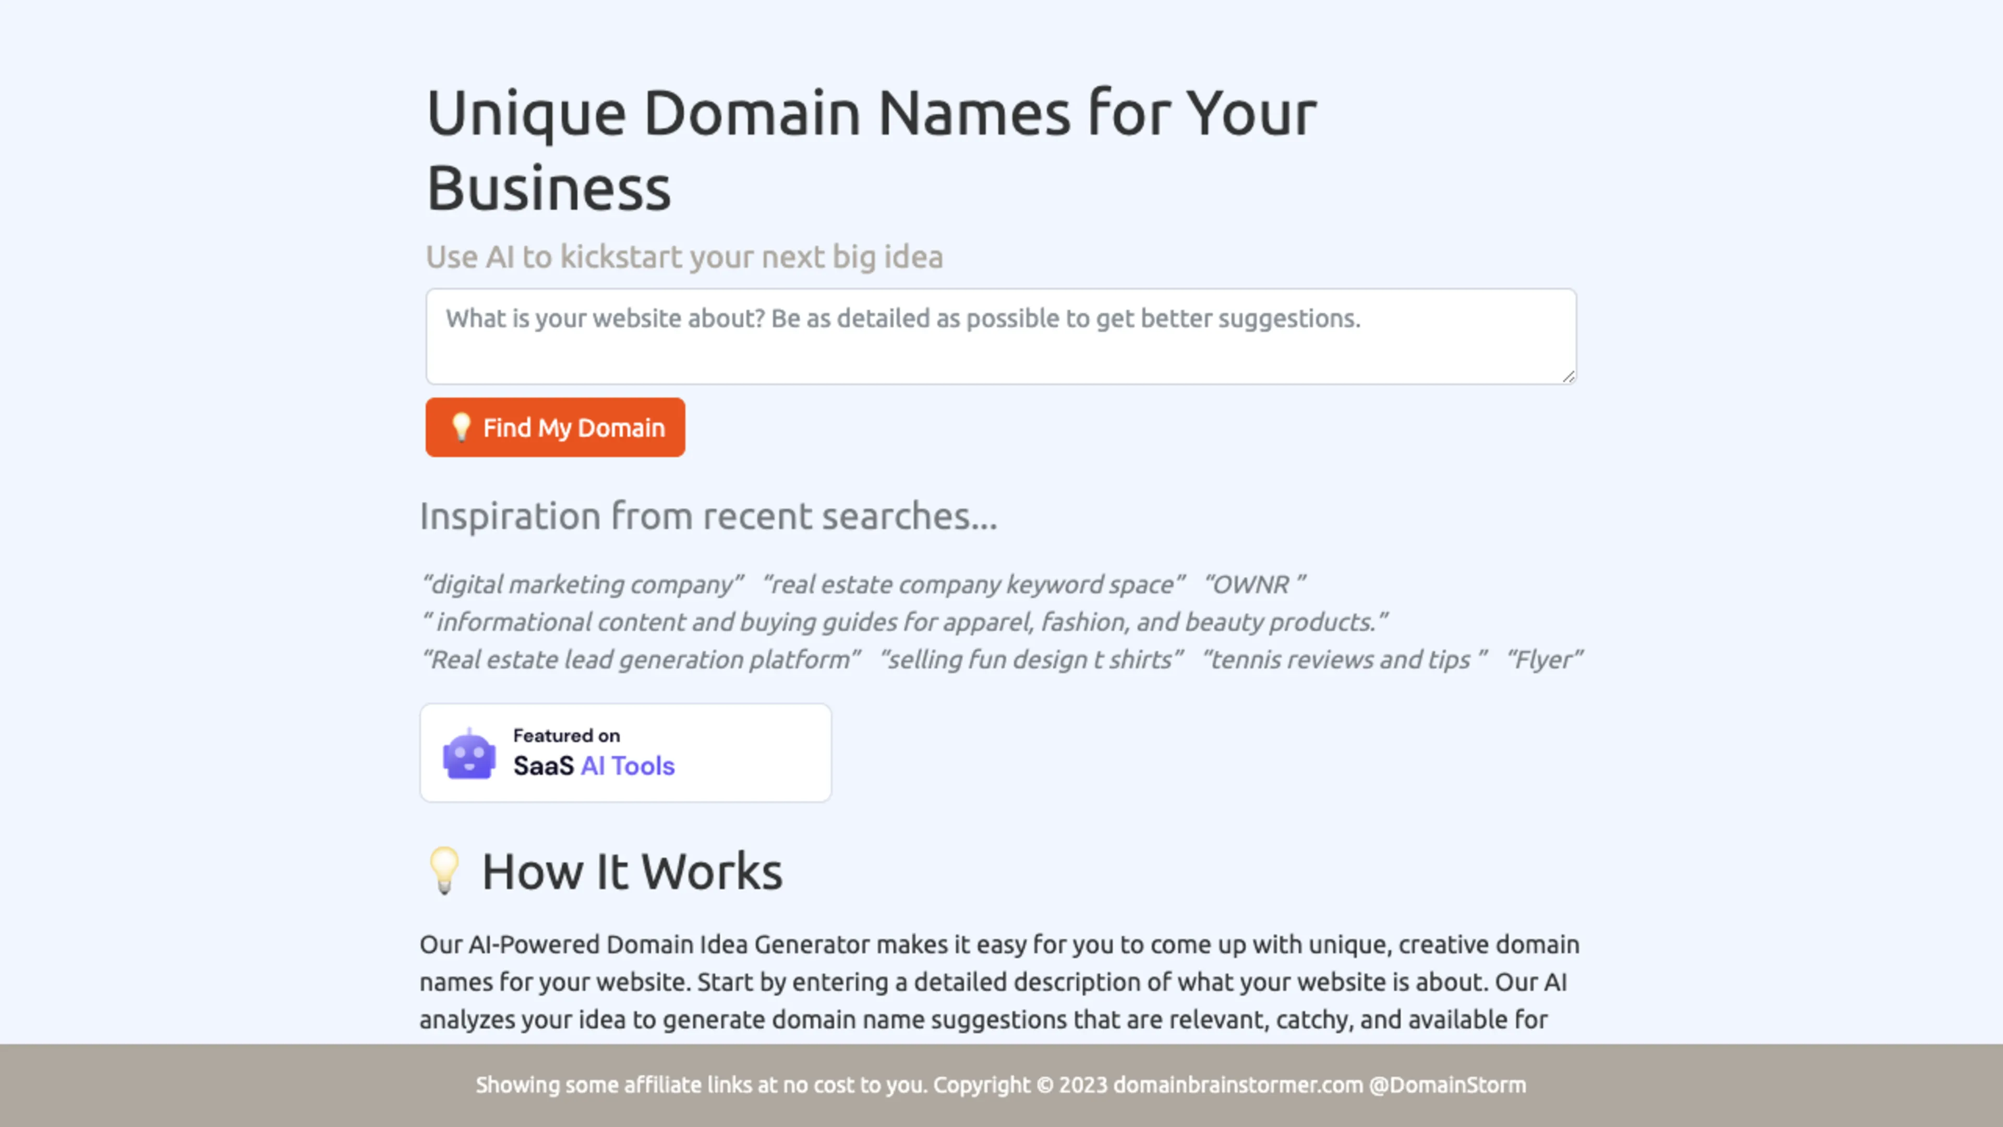The image size is (2003, 1127).
Task: Open the Featured on SaaS AI Tools badge
Action: point(625,752)
